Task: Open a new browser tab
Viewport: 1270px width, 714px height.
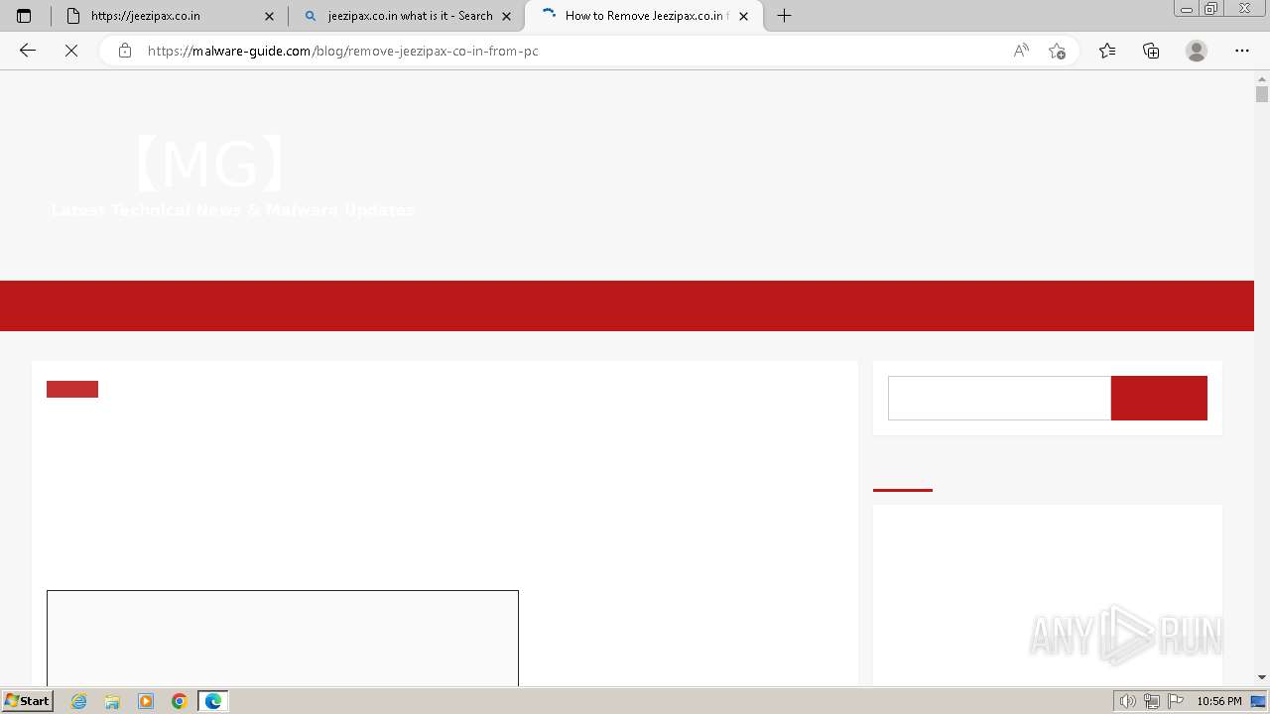Action: click(x=784, y=16)
